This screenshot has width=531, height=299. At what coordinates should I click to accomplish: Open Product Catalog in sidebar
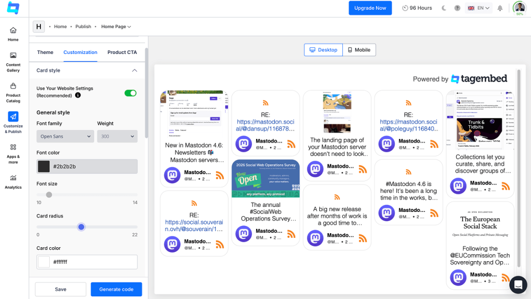(13, 93)
